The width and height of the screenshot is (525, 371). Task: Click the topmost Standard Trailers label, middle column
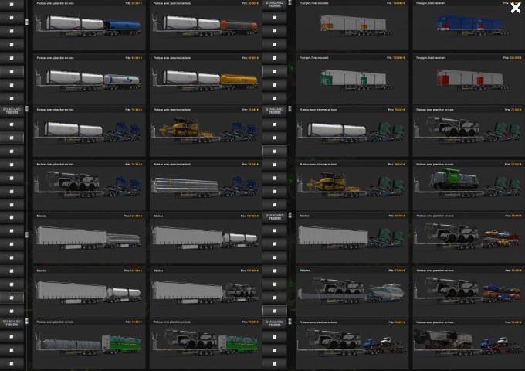[274, 5]
